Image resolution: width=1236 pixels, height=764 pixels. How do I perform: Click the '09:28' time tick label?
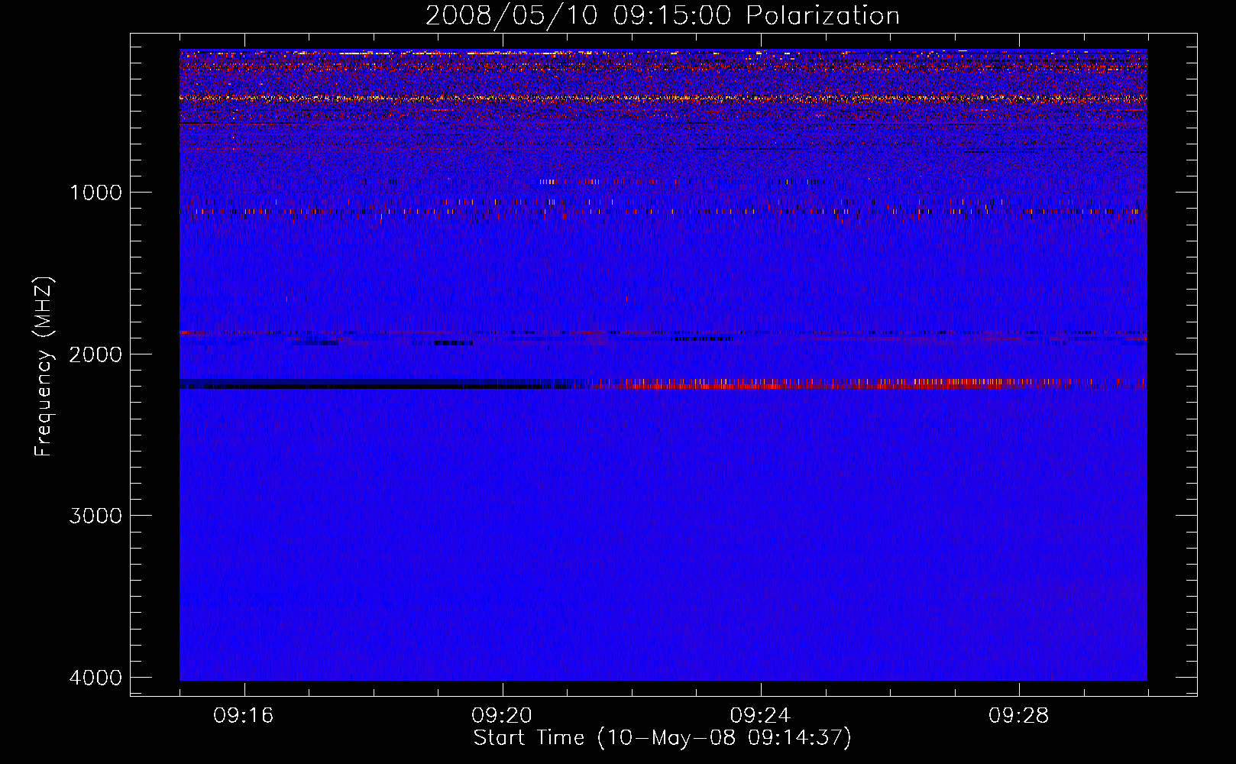tap(1018, 715)
